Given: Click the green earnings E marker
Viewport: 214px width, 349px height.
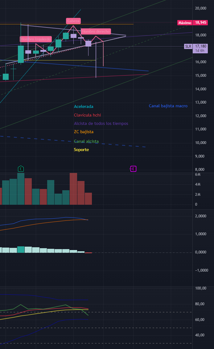Looking at the screenshot, I should [21, 169].
